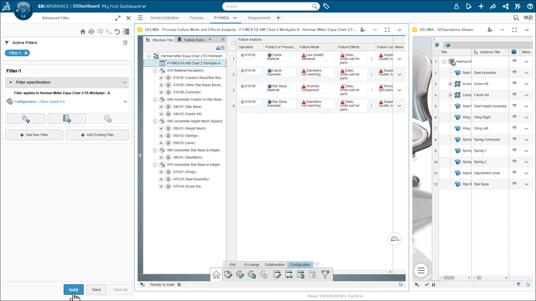Click Add New Filter
Image resolution: width=536 pixels, height=301 pixels.
(x=34, y=135)
